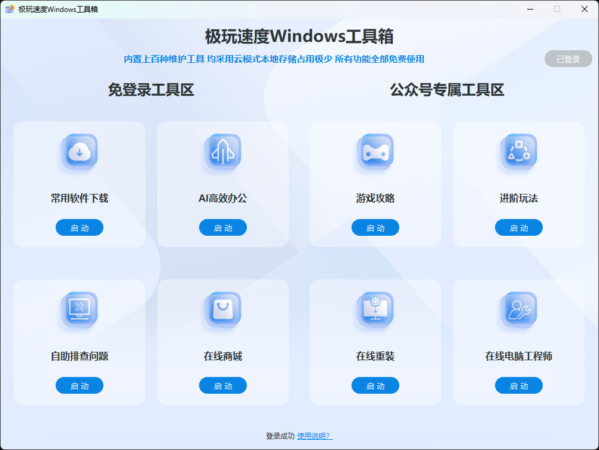
Task: Click the user-wrench icon for 在线电脑工程师
Action: click(x=519, y=310)
